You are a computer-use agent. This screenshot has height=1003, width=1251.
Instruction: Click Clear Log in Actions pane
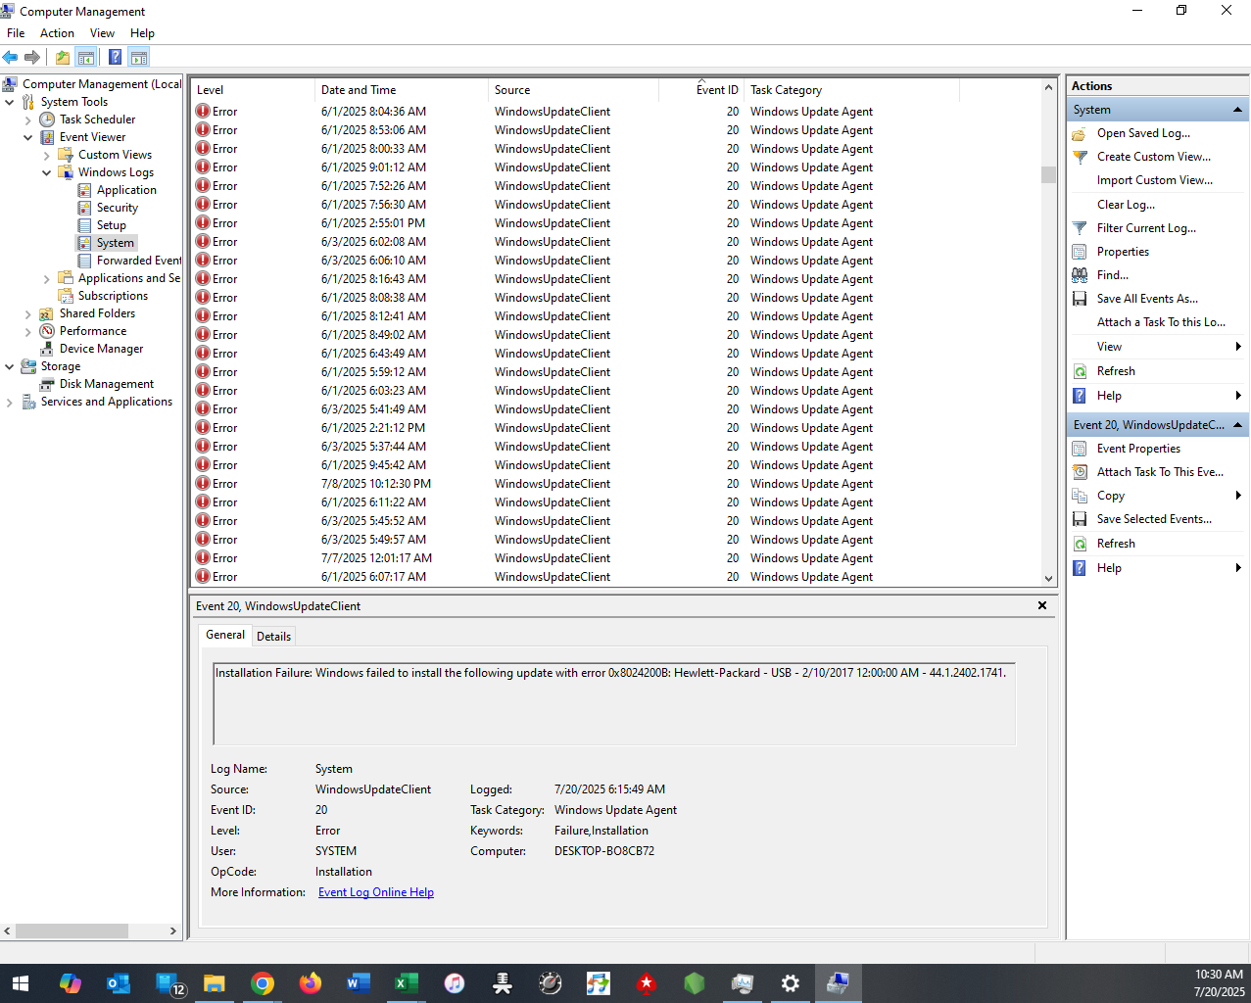click(1126, 205)
